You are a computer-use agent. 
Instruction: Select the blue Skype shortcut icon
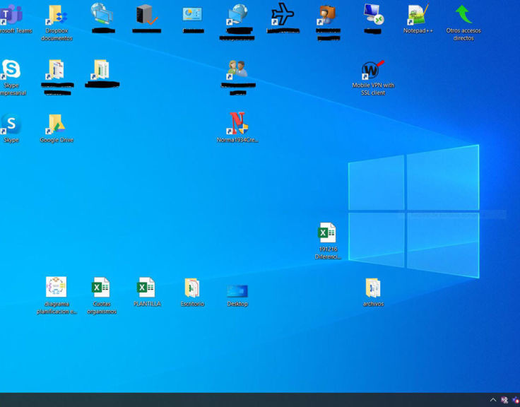(11, 124)
